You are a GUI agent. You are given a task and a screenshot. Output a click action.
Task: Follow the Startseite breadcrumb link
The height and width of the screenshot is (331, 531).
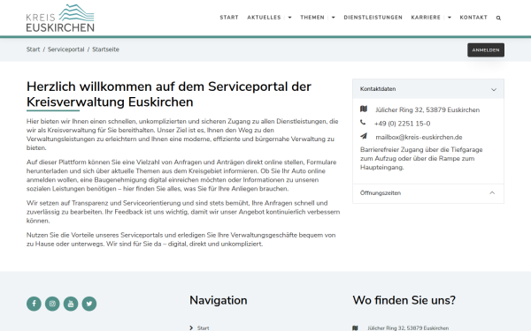click(105, 49)
